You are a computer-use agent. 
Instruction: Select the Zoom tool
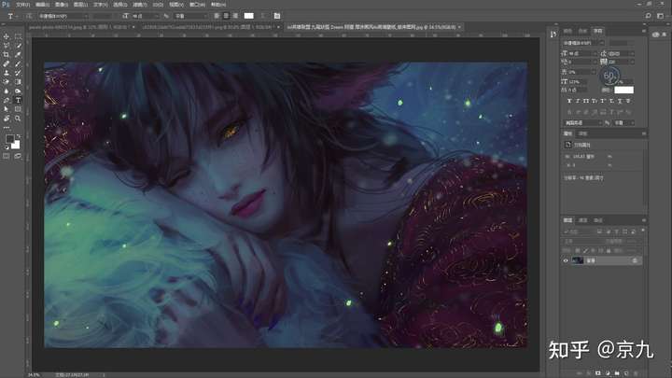pyautogui.click(x=18, y=119)
